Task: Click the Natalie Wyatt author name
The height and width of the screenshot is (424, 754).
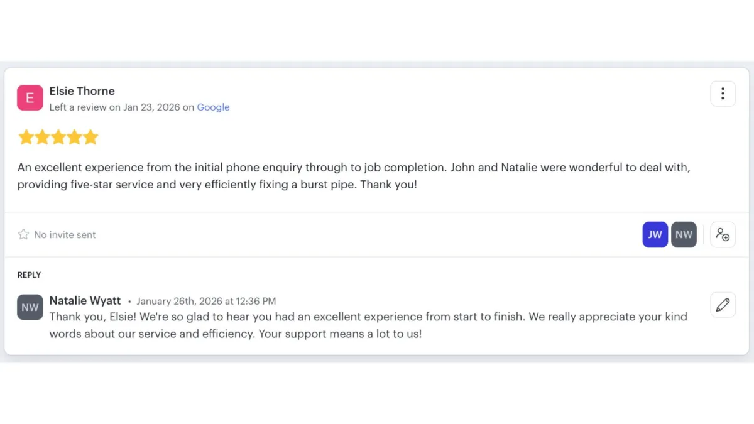Action: [85, 301]
